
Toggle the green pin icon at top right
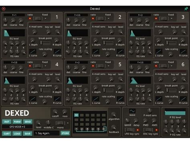coord(186,9)
